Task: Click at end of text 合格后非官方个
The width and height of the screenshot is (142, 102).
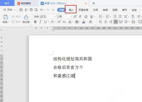Action: [x=83, y=68]
